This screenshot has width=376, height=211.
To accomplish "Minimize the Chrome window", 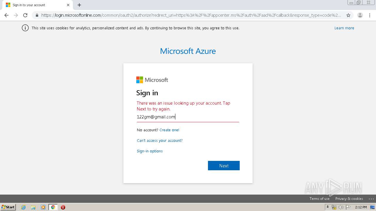I will click(351, 3).
